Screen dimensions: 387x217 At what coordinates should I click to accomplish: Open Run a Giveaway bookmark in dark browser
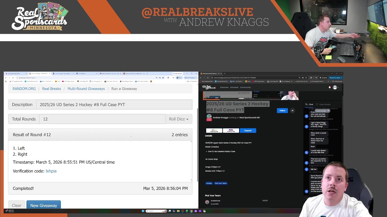(286, 81)
